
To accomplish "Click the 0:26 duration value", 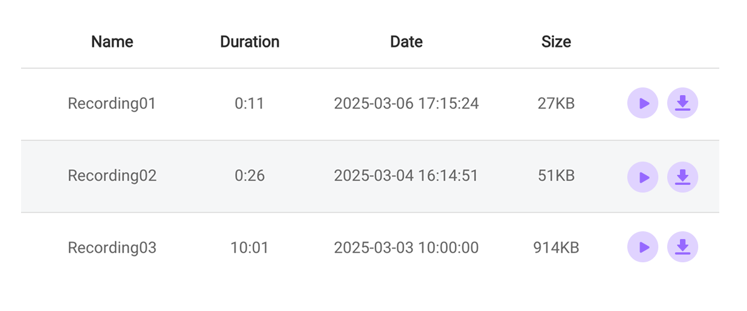I will pos(249,175).
